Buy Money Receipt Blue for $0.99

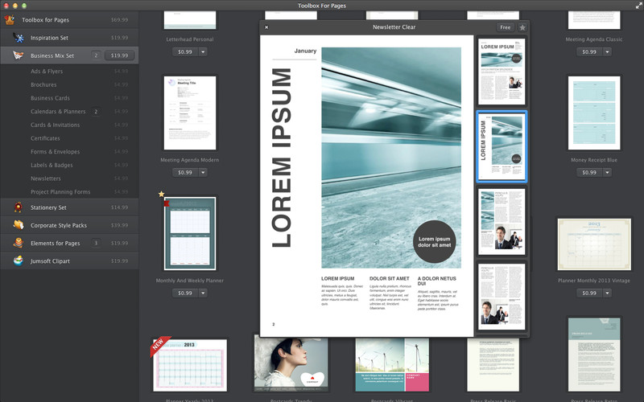[x=589, y=172]
